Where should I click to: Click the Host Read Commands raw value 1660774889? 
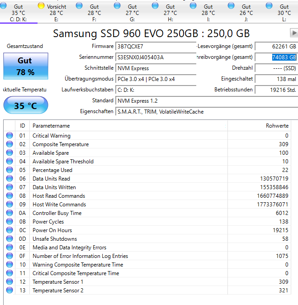pyautogui.click(x=273, y=195)
